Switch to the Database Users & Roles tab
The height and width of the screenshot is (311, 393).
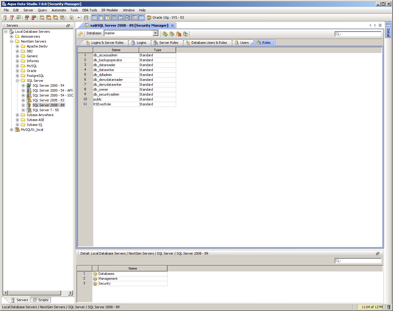207,43
